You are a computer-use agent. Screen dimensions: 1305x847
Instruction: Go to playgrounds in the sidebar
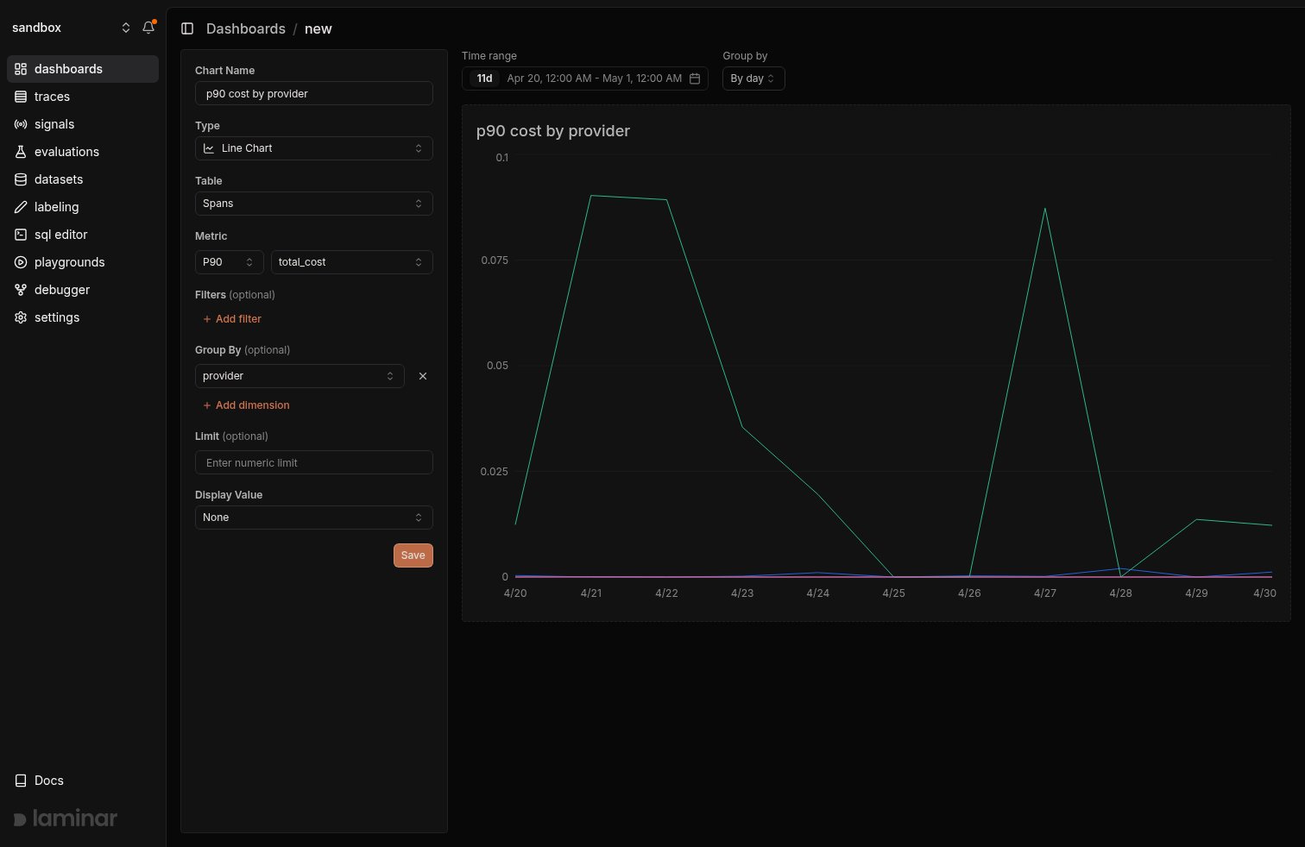click(x=83, y=262)
